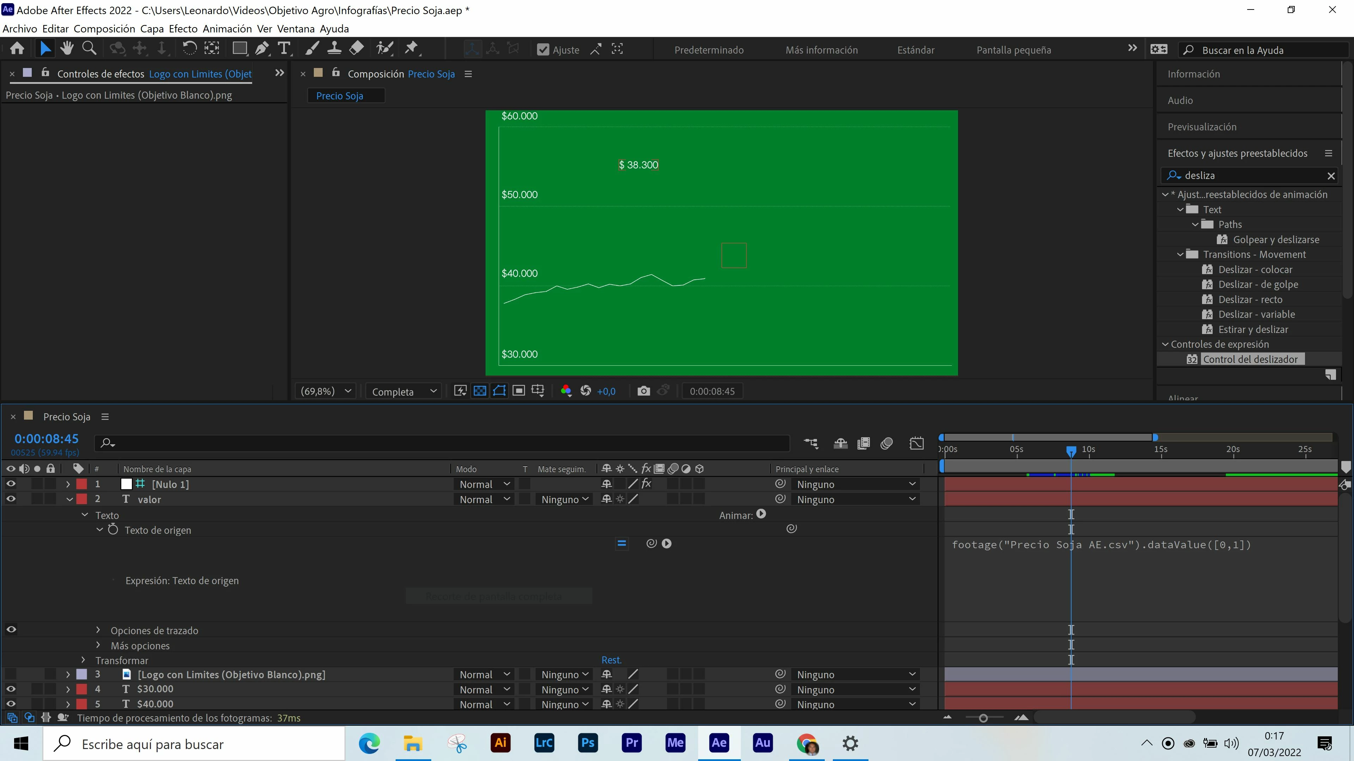
Task: Open the Completa resolution dropdown
Action: pos(404,391)
